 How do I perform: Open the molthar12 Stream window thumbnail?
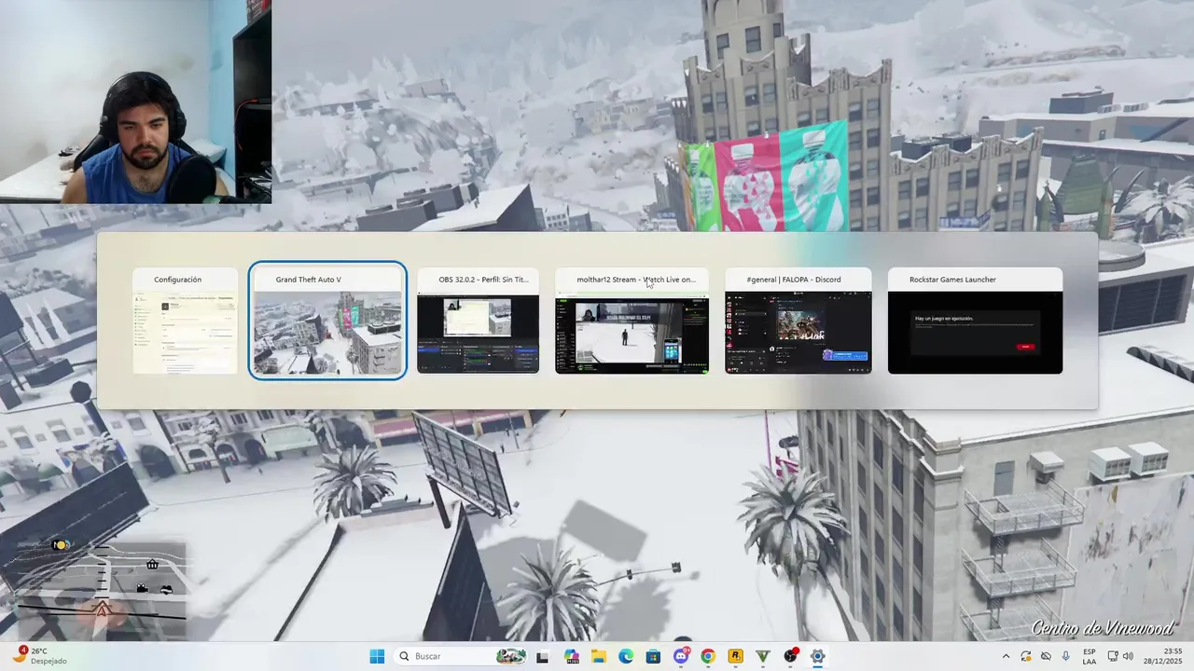pyautogui.click(x=632, y=321)
